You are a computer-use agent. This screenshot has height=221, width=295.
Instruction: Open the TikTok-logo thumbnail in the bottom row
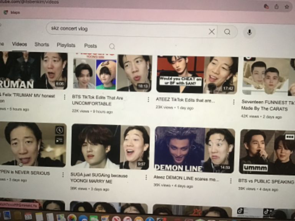click(x=266, y=211)
